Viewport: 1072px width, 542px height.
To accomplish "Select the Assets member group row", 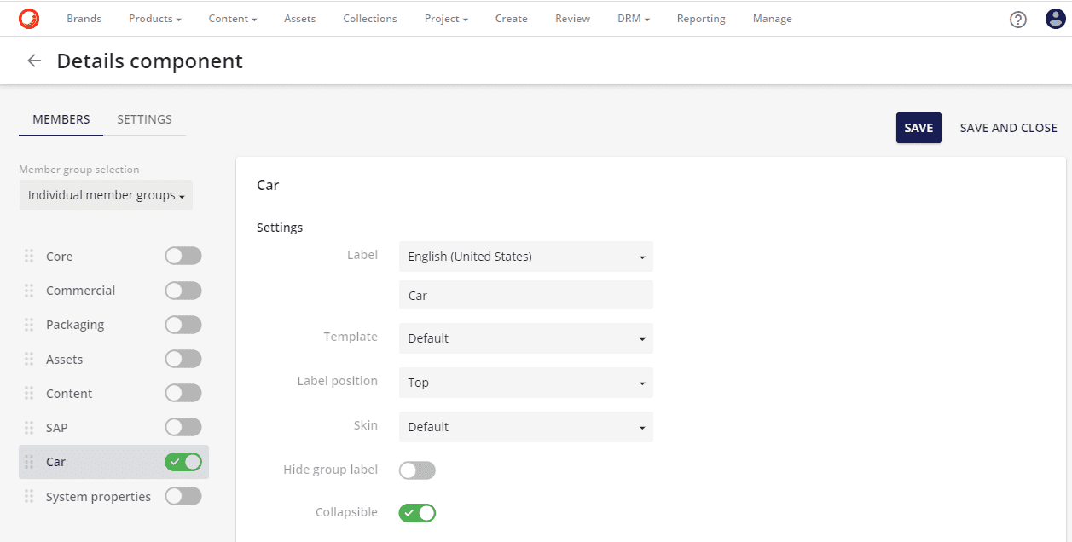I will pos(113,359).
